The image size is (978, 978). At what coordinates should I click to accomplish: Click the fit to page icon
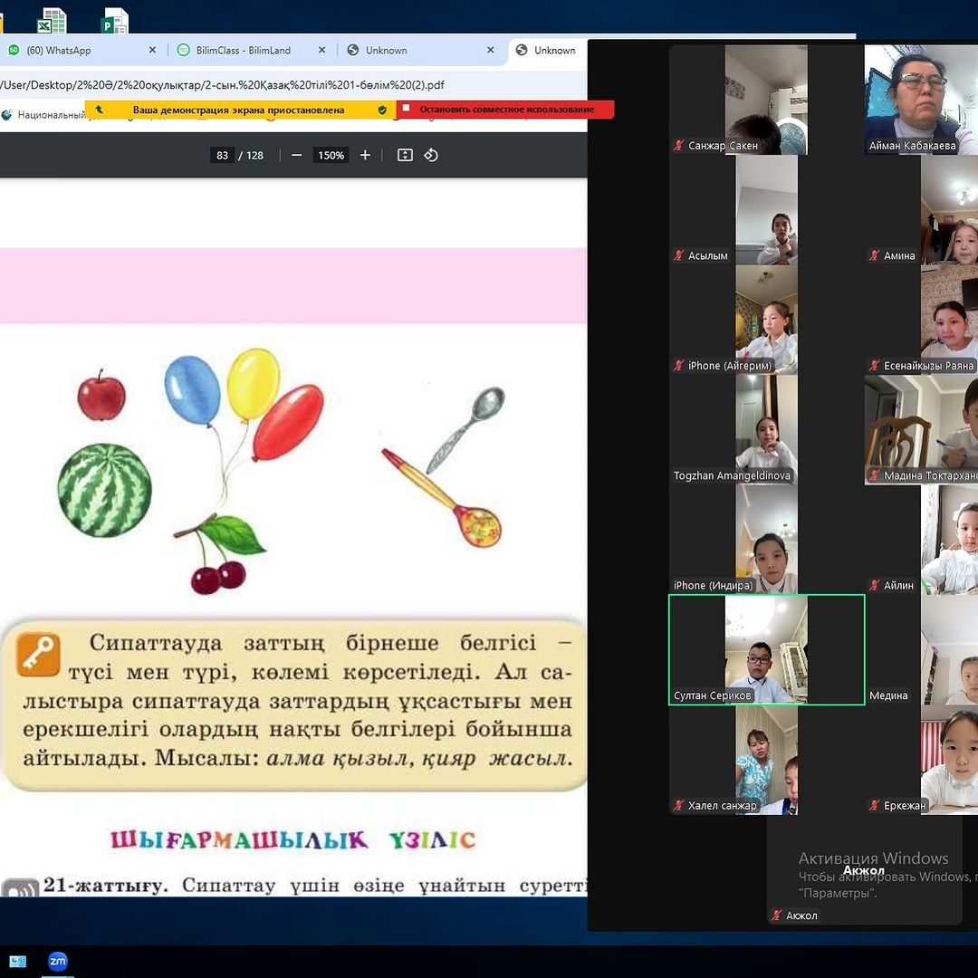[405, 156]
